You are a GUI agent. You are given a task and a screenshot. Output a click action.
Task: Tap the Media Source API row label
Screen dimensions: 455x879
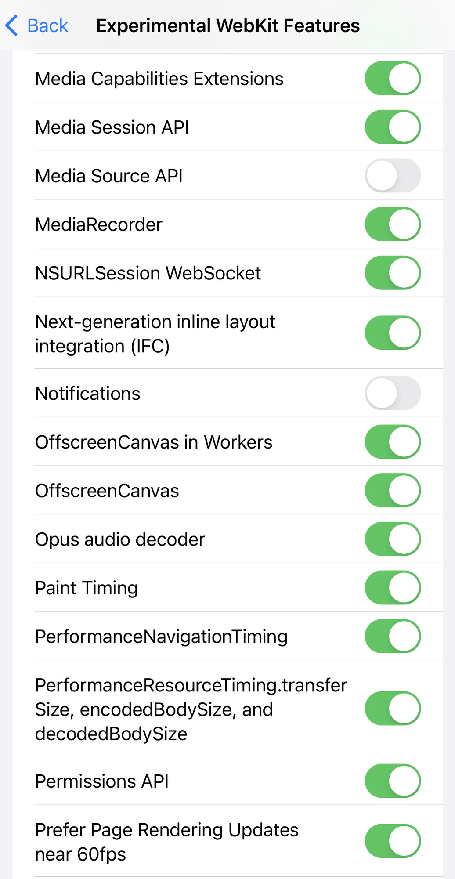point(109,176)
